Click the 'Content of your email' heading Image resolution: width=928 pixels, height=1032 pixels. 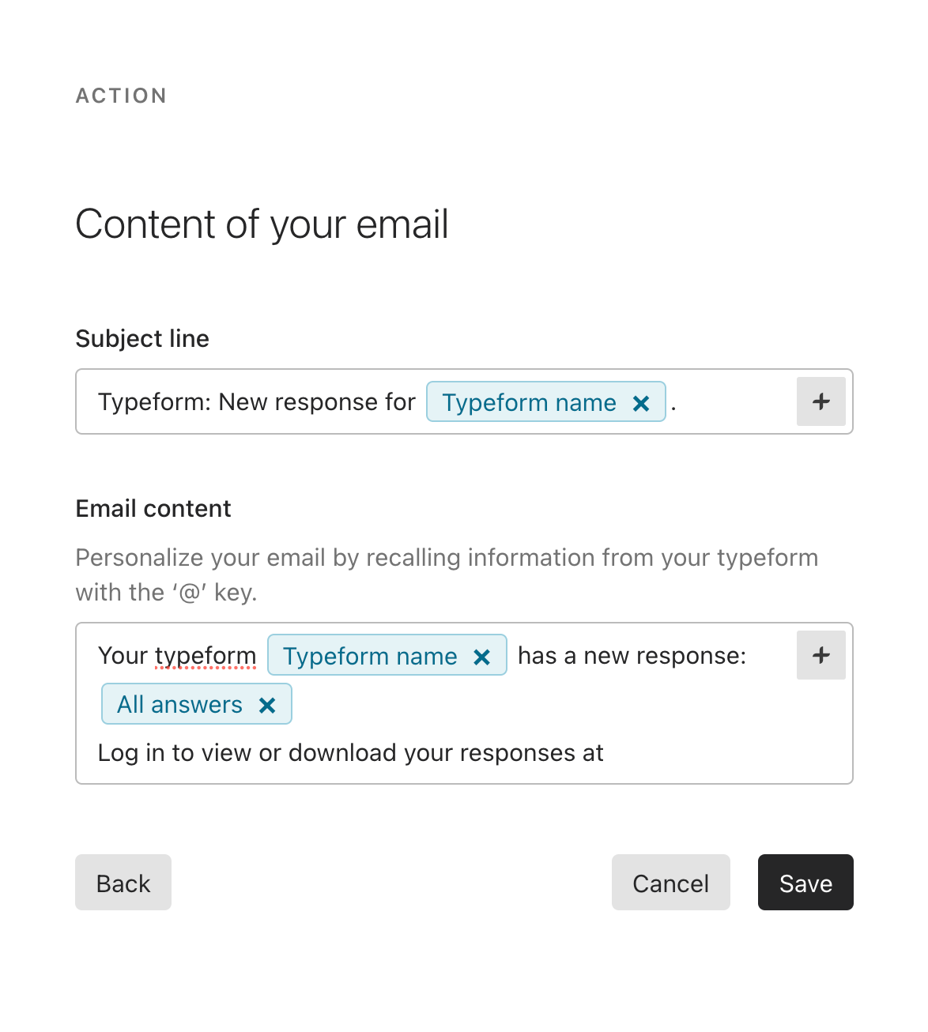tap(262, 224)
